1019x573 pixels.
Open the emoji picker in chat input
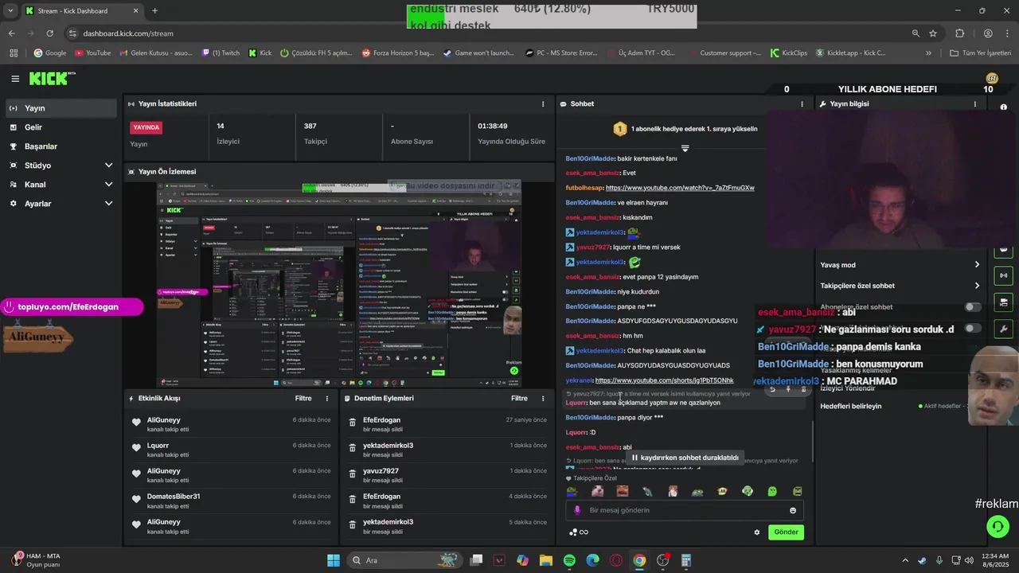(793, 510)
